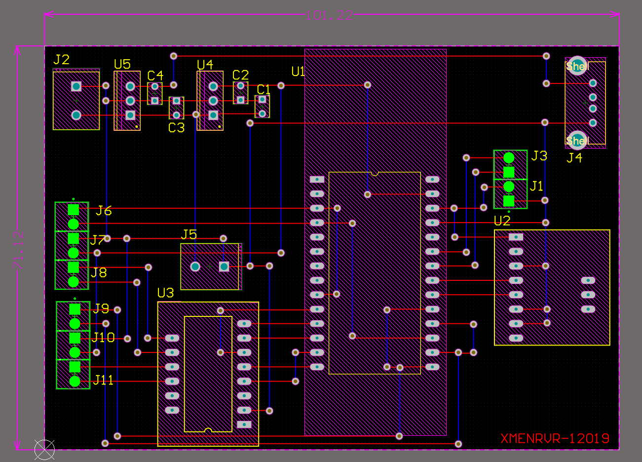
Task: Click the U2 designator label
Action: [502, 221]
